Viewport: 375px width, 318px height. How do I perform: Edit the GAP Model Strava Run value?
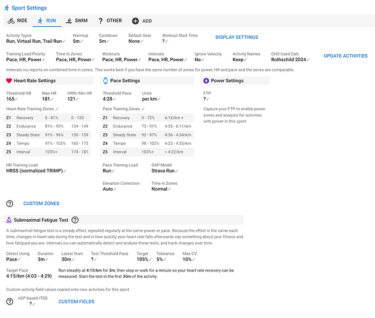click(x=165, y=171)
